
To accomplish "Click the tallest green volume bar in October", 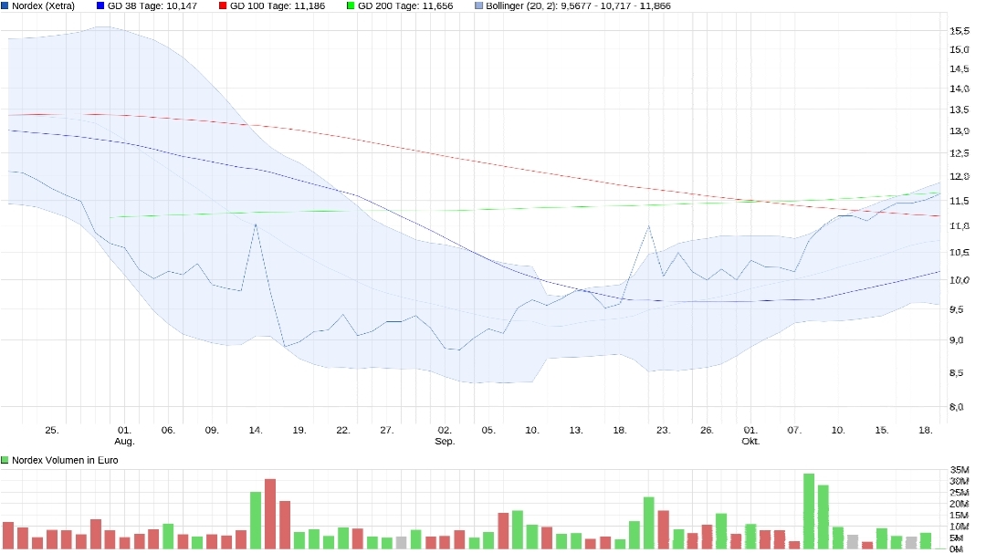I will point(809,512).
